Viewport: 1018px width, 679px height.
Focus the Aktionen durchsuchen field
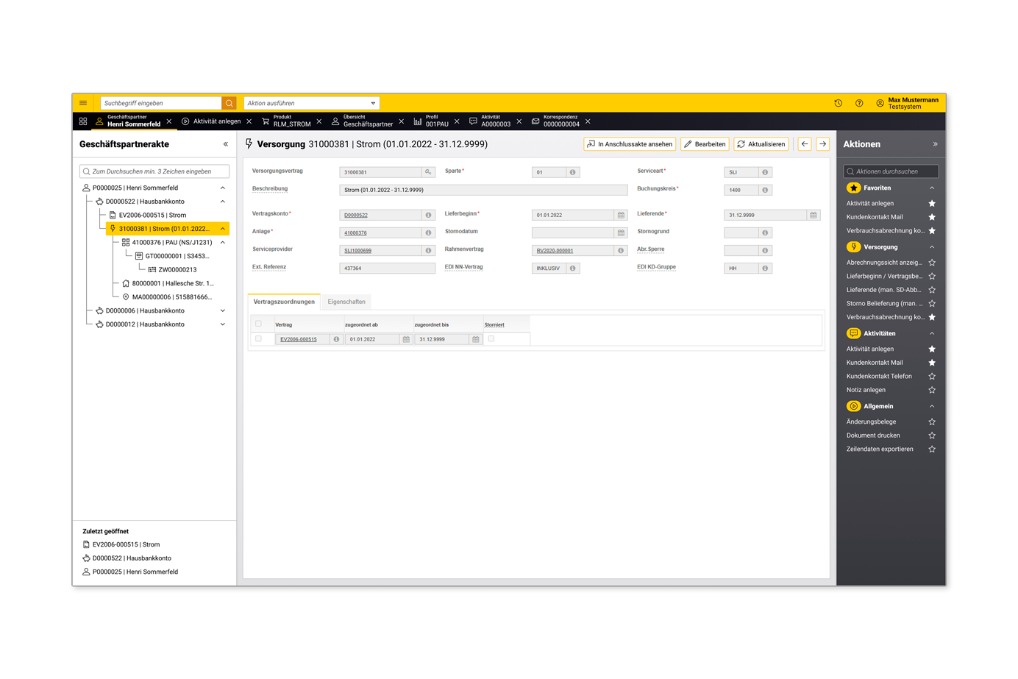click(x=891, y=171)
